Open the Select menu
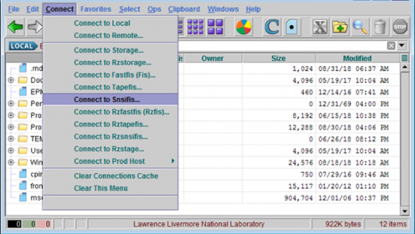Image resolution: width=415 pixels, height=234 pixels. tap(130, 9)
